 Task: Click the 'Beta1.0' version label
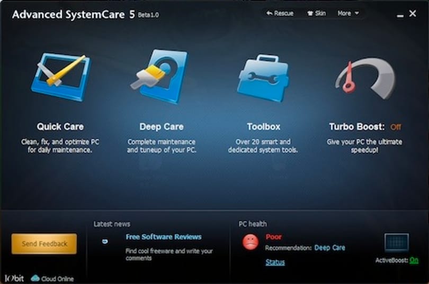(148, 15)
